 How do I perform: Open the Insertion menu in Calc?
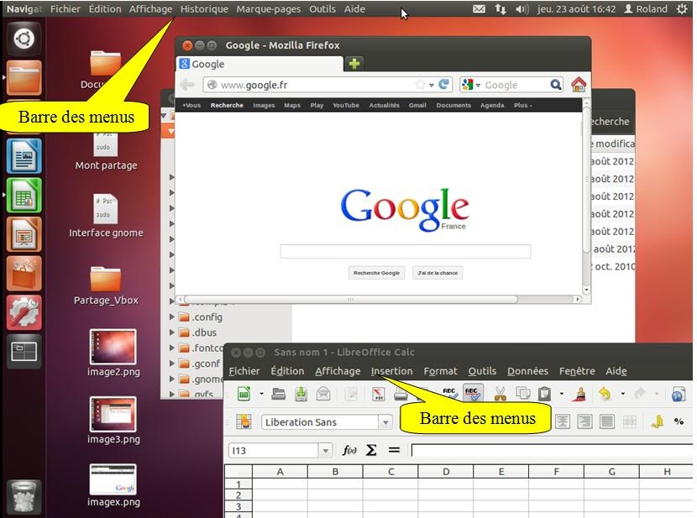391,371
